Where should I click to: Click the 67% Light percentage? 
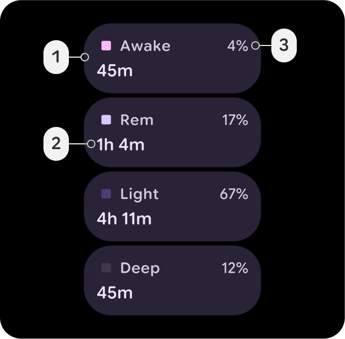click(x=234, y=194)
